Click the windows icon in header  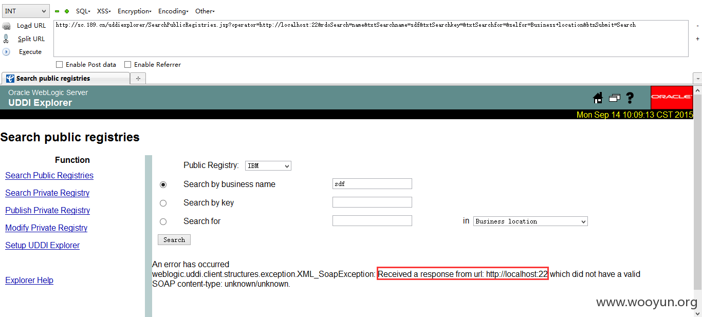(615, 98)
